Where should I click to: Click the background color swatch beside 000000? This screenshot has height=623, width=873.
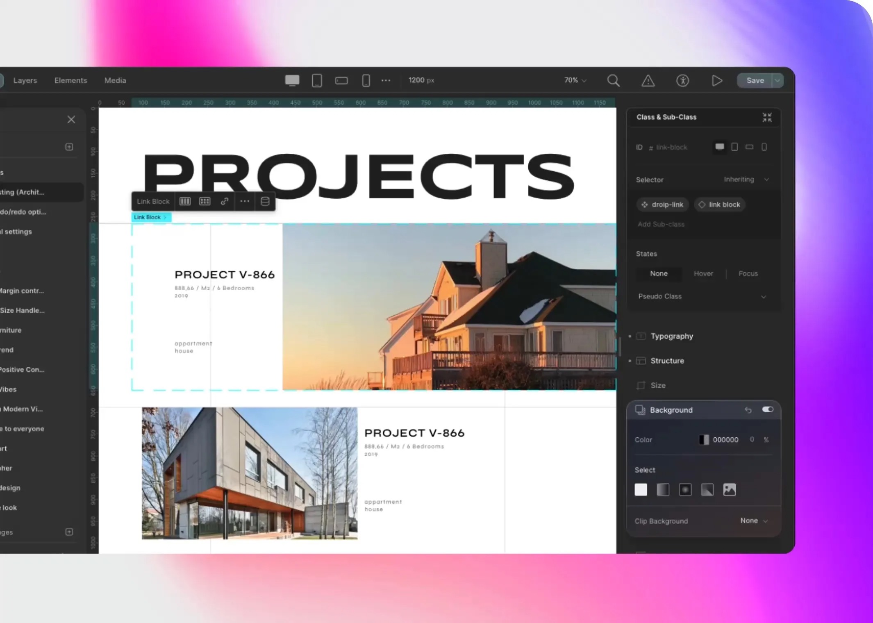pyautogui.click(x=704, y=440)
